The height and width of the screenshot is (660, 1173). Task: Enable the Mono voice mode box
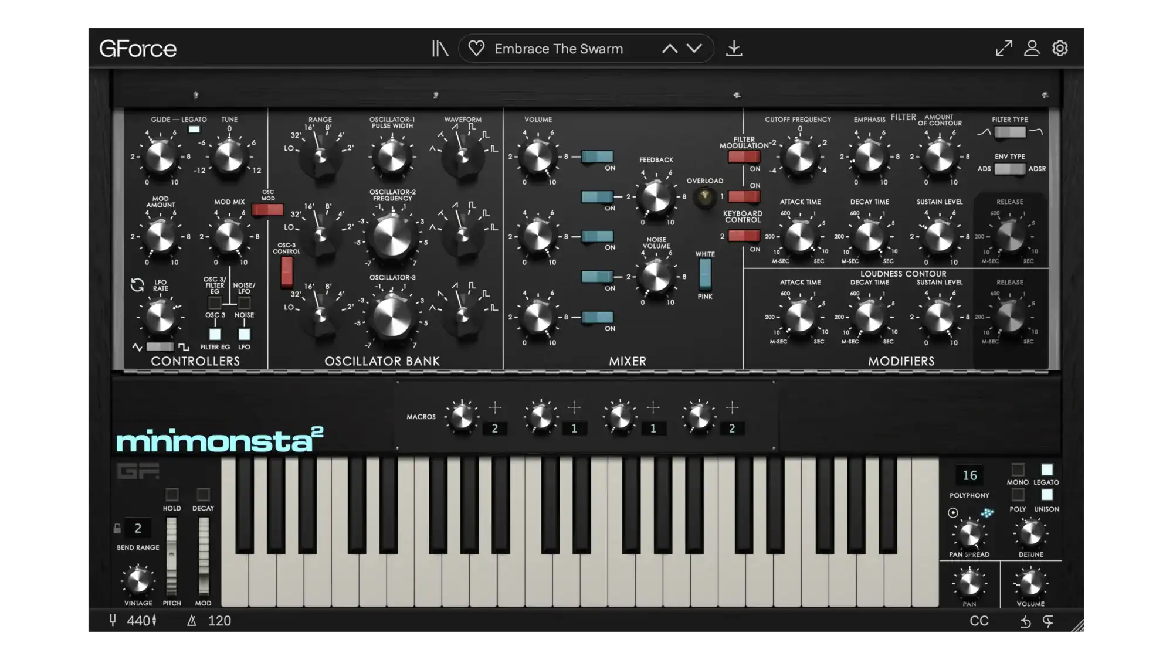(1018, 470)
